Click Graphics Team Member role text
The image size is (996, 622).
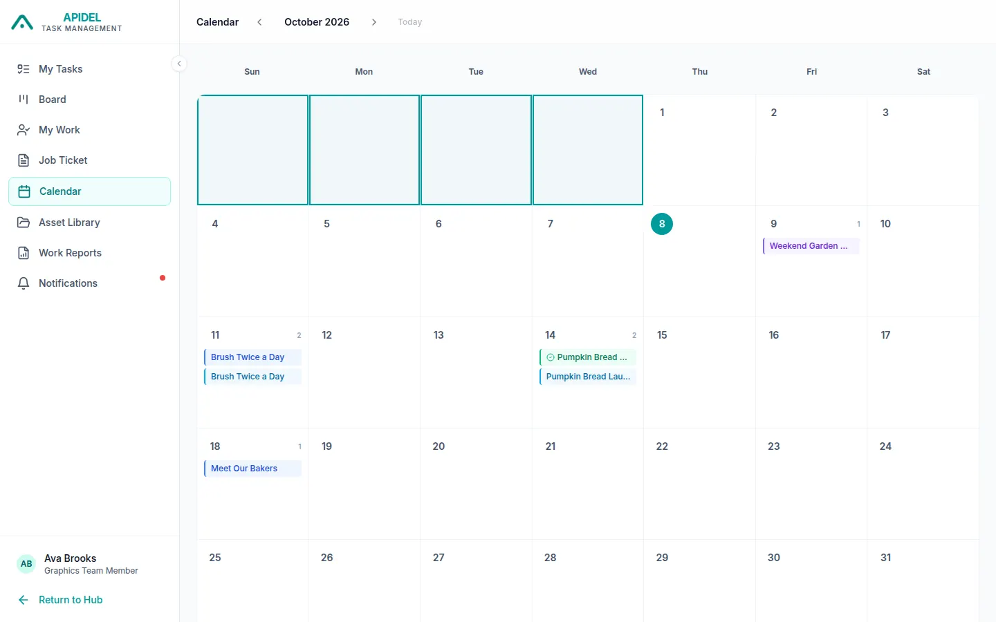click(x=91, y=571)
